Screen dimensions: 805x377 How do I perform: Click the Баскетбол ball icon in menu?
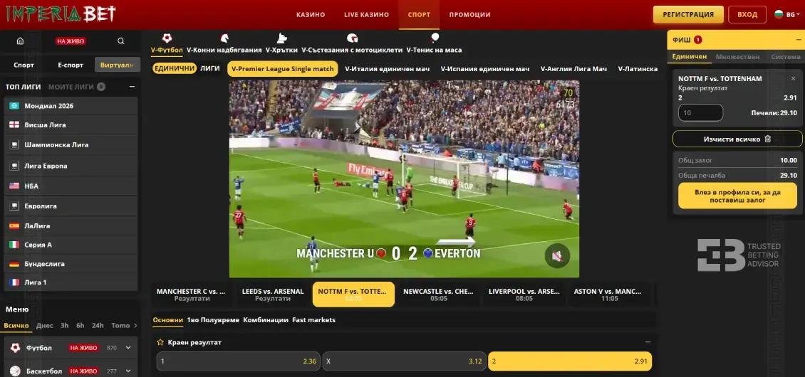click(x=16, y=371)
